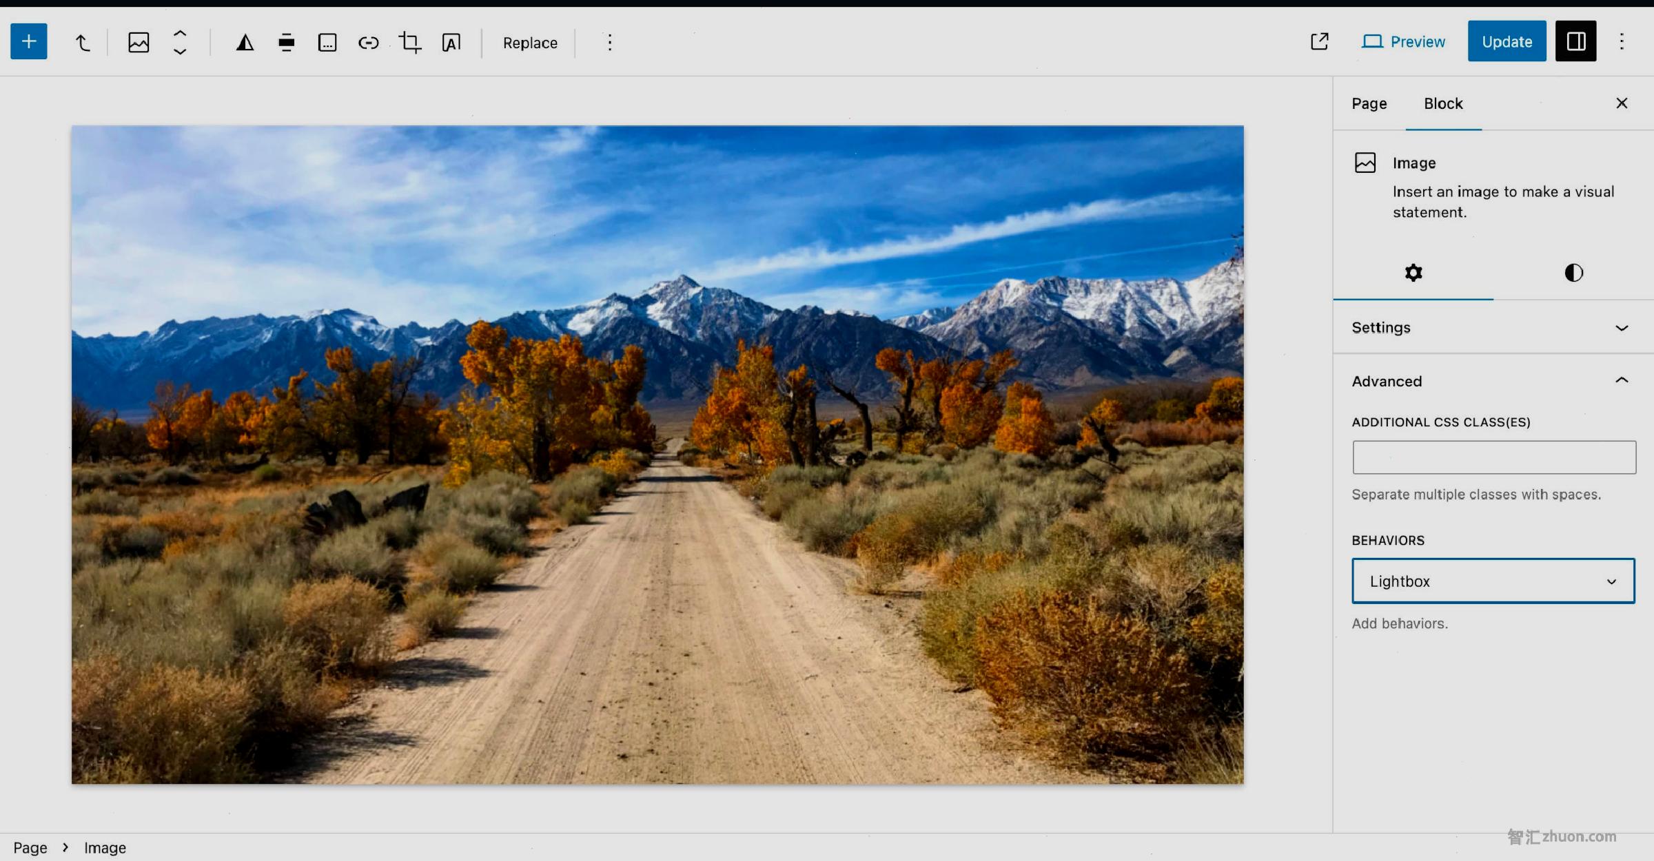The height and width of the screenshot is (861, 1654).
Task: Click the Update button to save
Action: pos(1507,41)
